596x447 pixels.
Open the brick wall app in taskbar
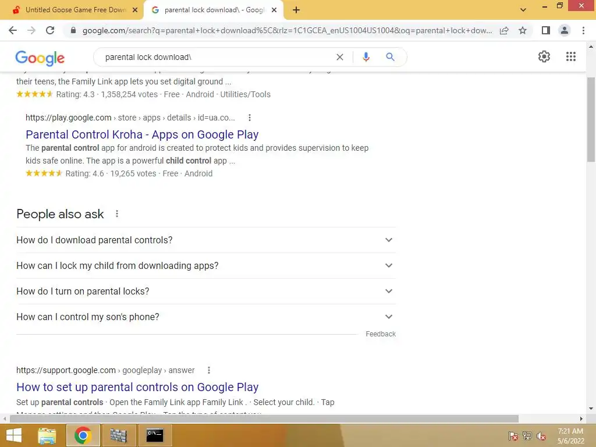click(x=119, y=435)
